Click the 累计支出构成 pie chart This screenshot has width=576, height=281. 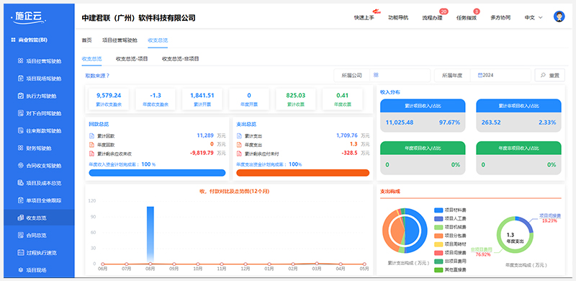click(x=405, y=231)
